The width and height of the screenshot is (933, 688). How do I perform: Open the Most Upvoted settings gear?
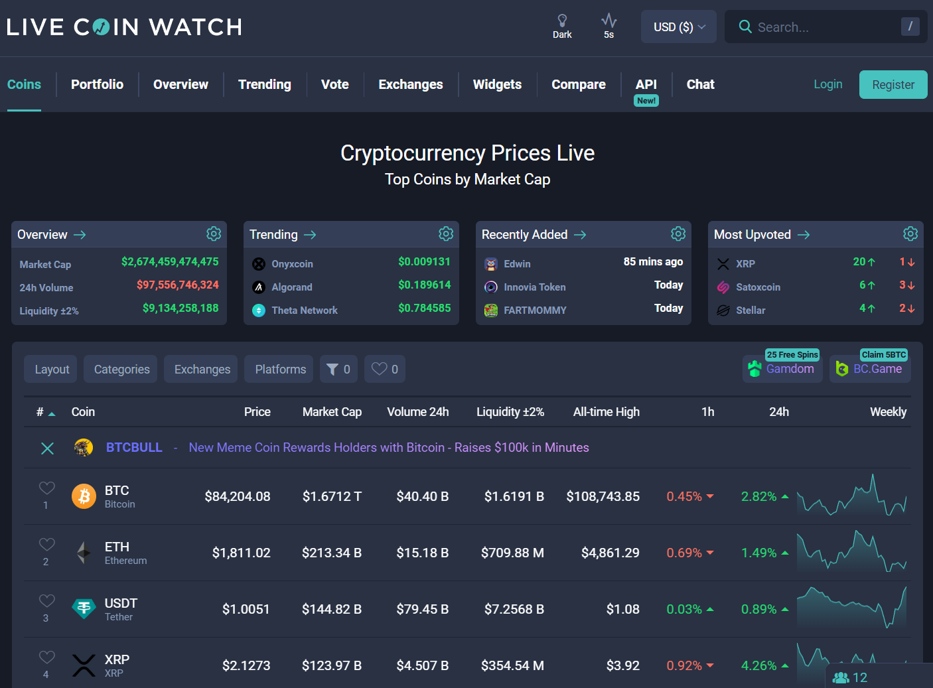coord(910,234)
